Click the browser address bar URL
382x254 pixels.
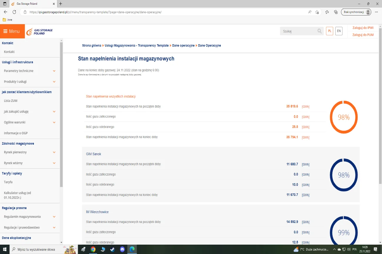tap(95, 12)
